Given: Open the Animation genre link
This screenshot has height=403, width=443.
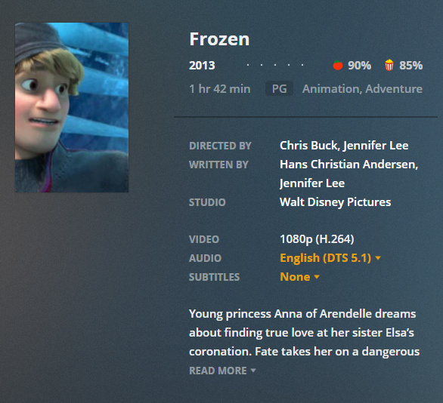Looking at the screenshot, I should point(332,89).
